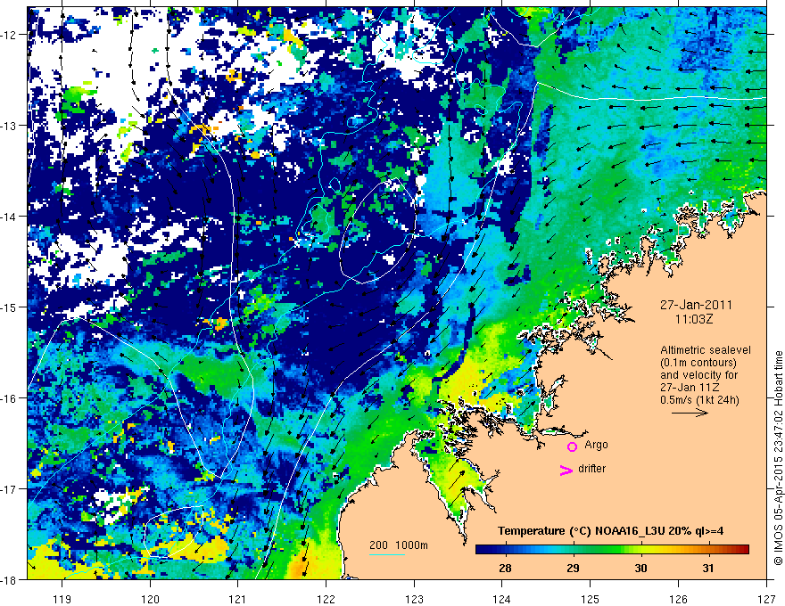Click the latitude label -17
Screen dimensions: 785x606
(x=10, y=488)
